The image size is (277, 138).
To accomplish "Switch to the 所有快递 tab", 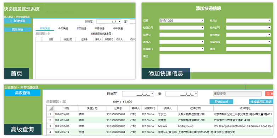I will [45, 28].
